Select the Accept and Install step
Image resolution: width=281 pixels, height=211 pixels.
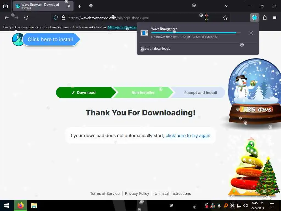(x=198, y=93)
